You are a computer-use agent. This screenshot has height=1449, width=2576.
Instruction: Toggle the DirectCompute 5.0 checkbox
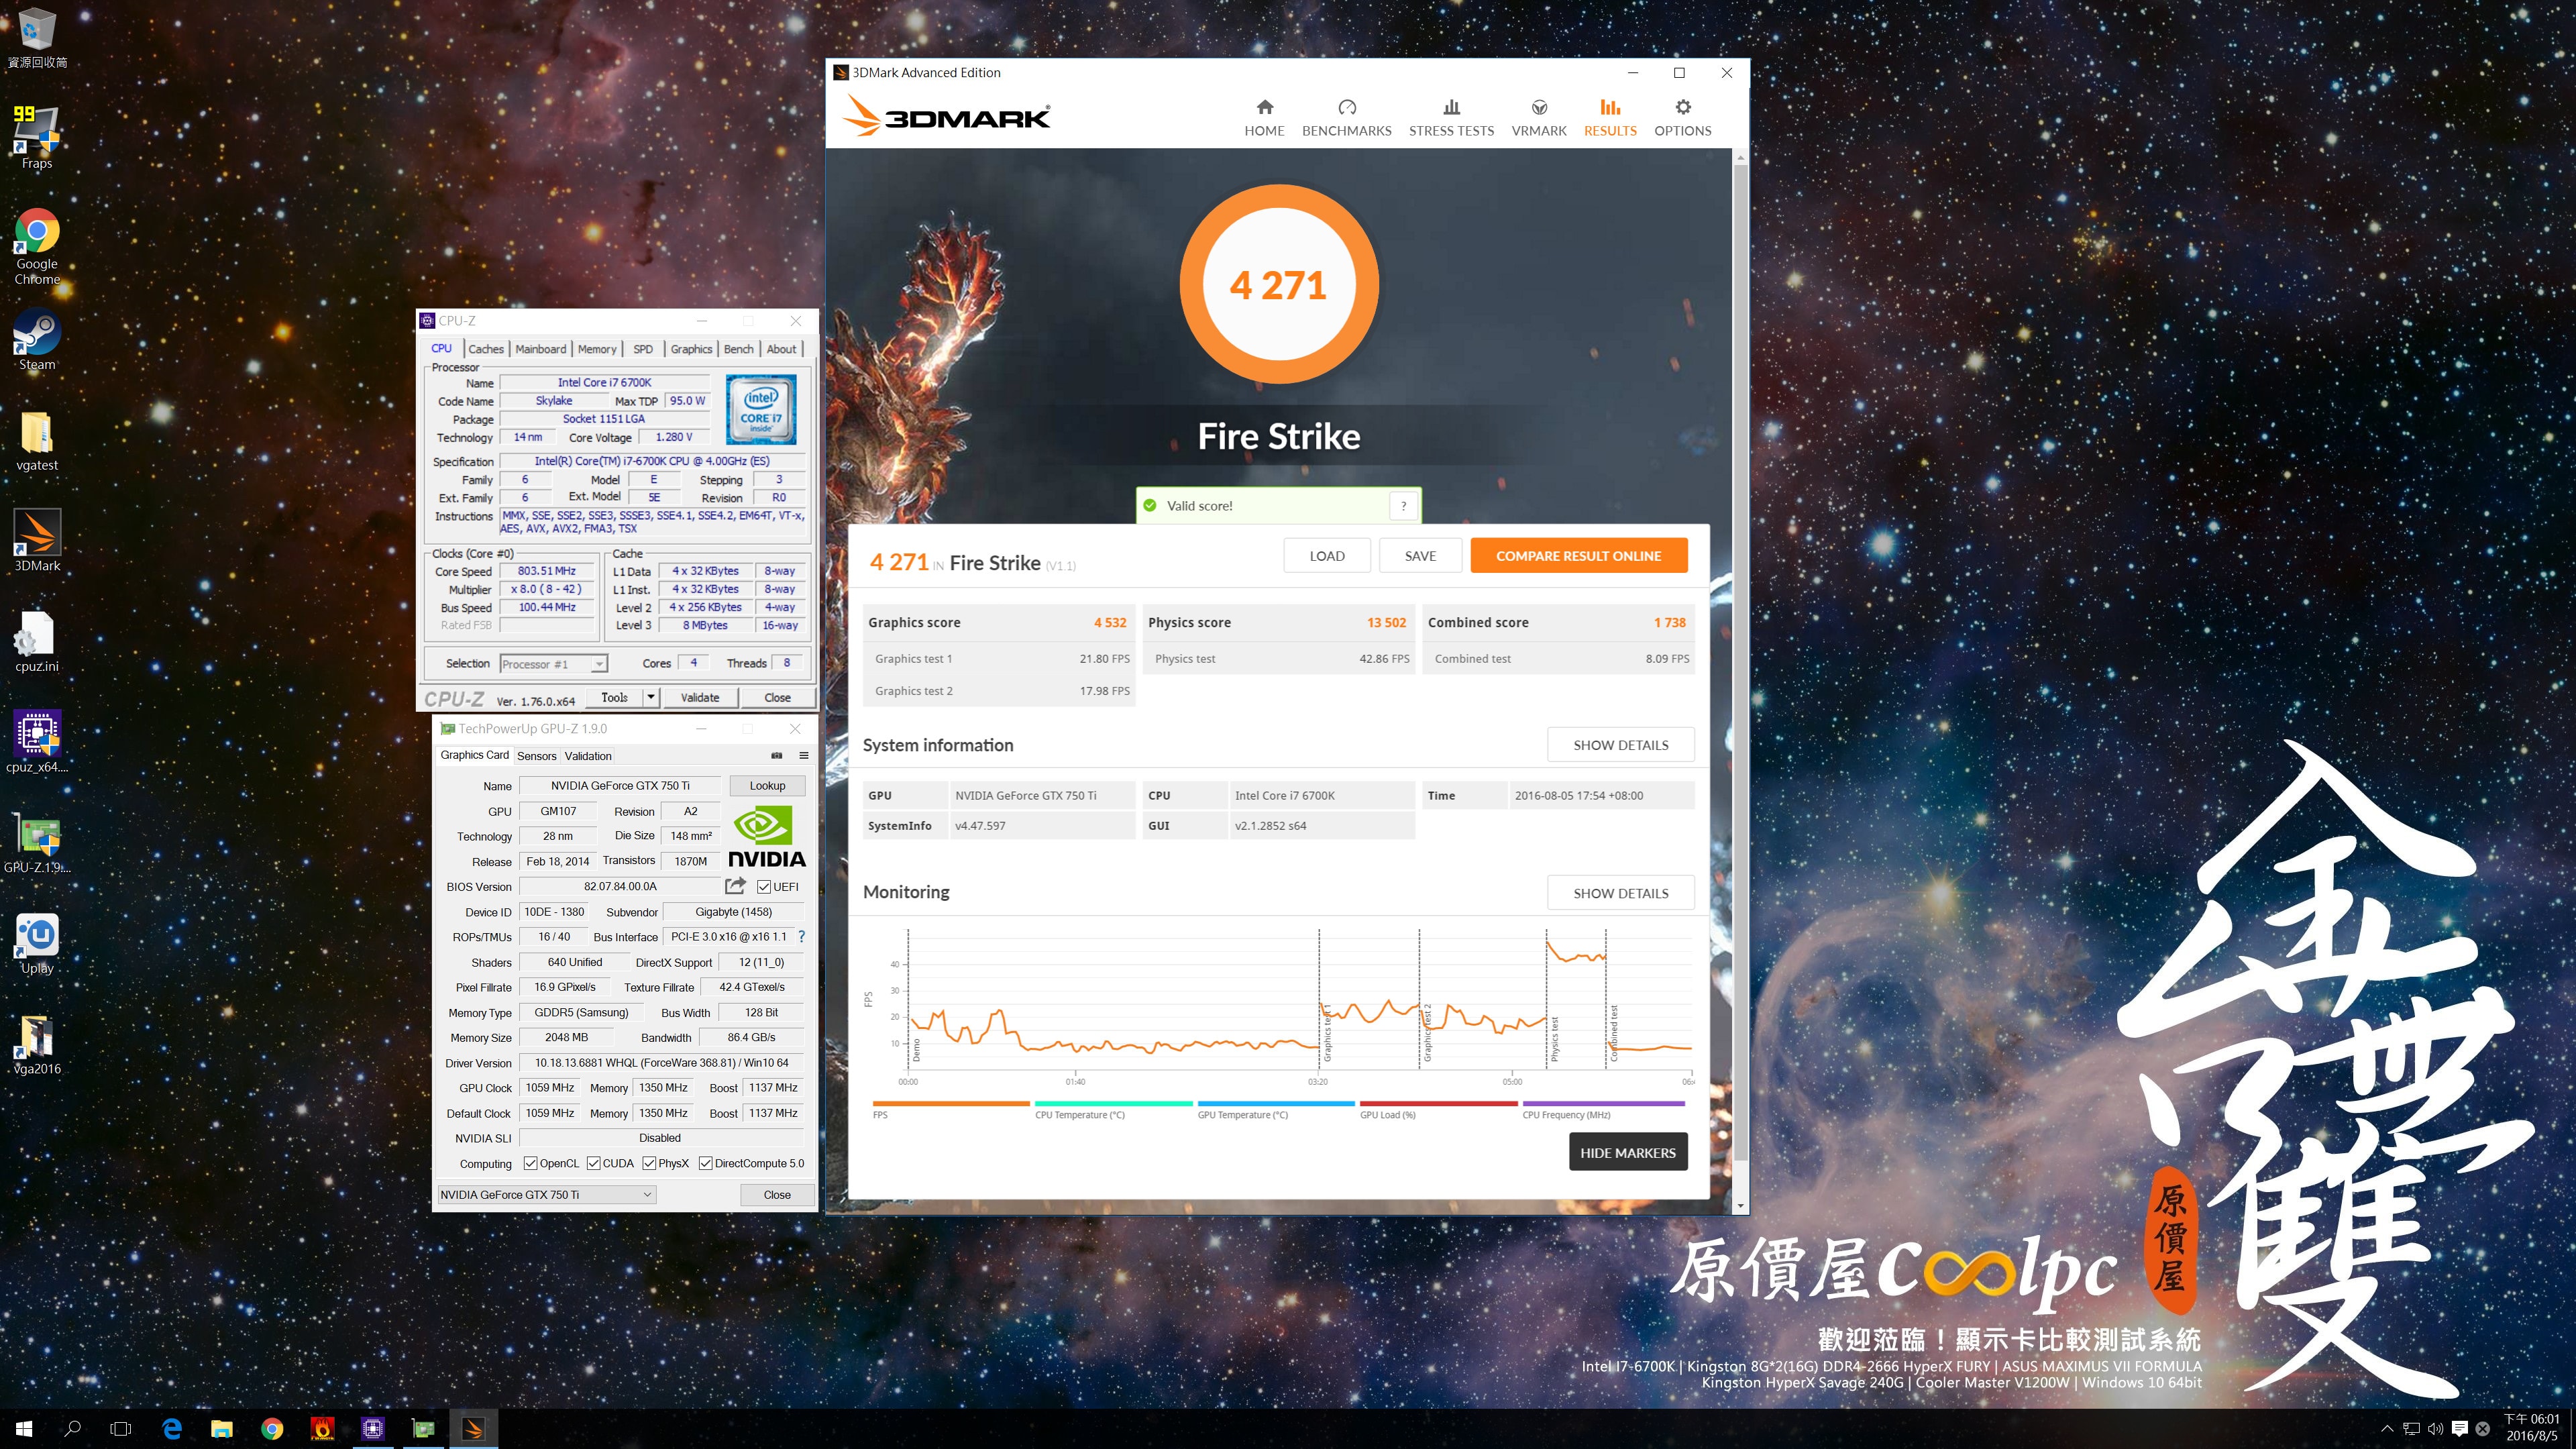tap(705, 1163)
